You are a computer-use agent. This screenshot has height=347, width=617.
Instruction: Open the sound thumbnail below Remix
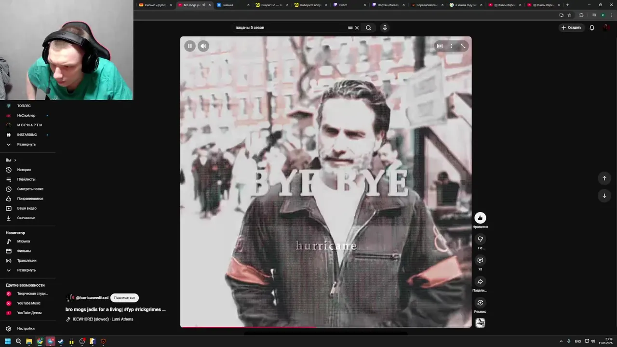[x=480, y=323]
